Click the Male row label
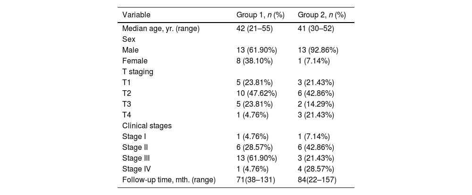This screenshot has width=472, height=195. coord(130,49)
